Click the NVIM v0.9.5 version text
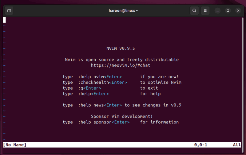Viewport: 246px width, 155px height. [x=121, y=48]
